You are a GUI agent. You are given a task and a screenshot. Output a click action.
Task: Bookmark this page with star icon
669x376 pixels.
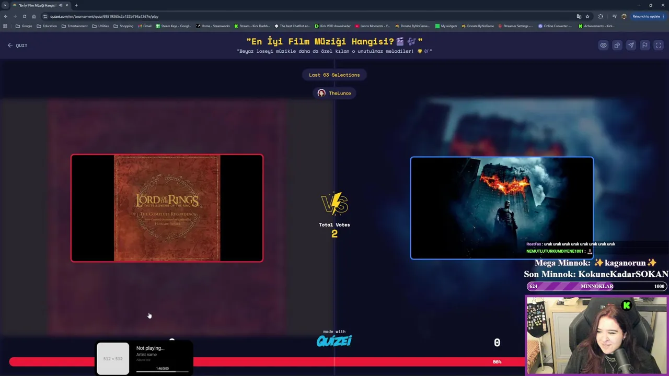(587, 16)
